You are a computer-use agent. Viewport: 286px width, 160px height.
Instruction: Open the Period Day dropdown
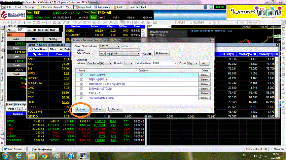click(192, 63)
